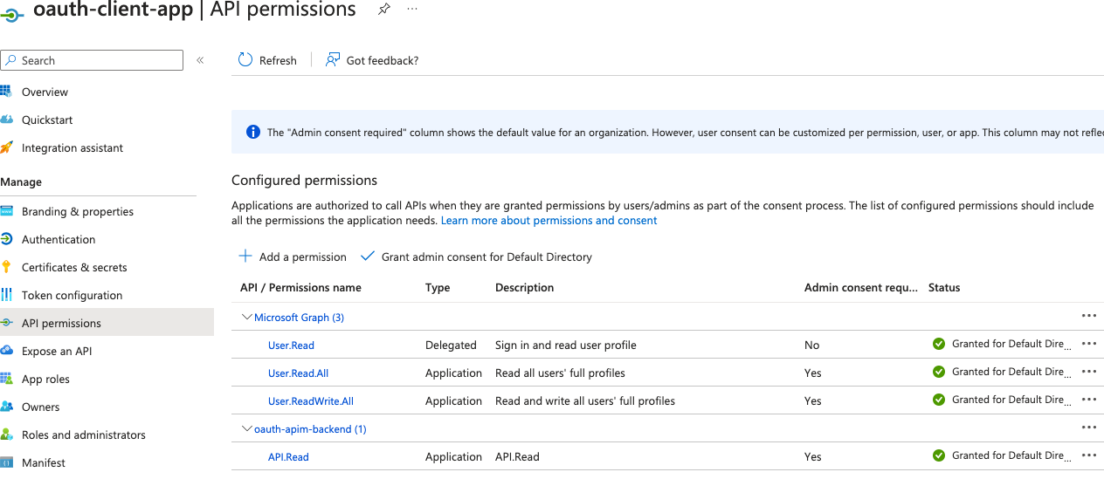Open the ellipsis menu for the User.Read.All row
This screenshot has width=1104, height=479.
1088,372
